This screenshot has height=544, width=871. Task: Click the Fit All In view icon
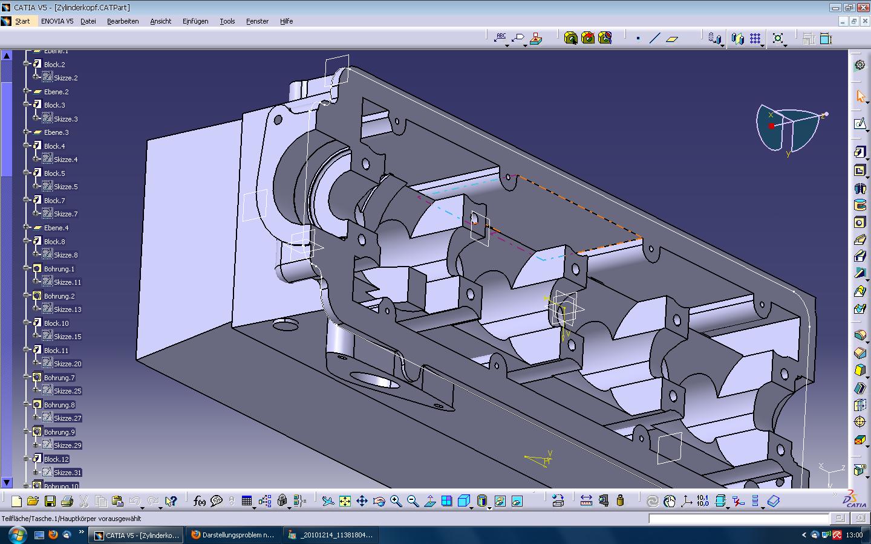tap(345, 501)
